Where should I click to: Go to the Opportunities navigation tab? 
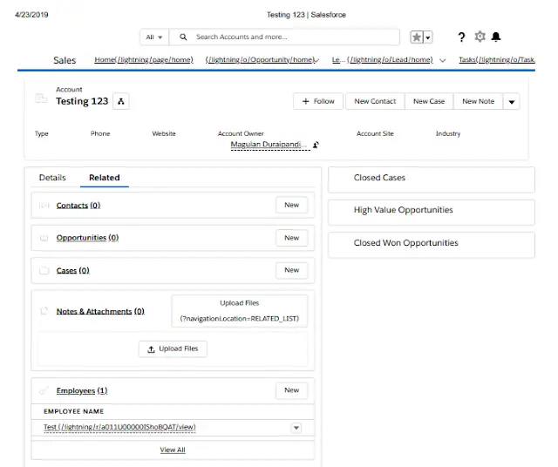coord(260,60)
